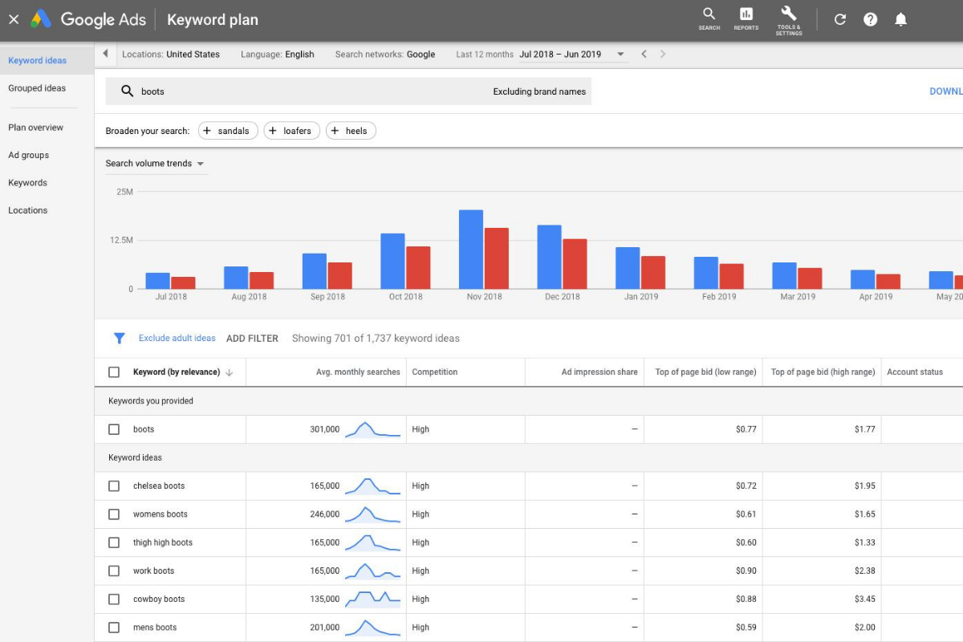Image resolution: width=963 pixels, height=642 pixels.
Task: Click red Jan 2019 chart bar
Action: (x=653, y=273)
